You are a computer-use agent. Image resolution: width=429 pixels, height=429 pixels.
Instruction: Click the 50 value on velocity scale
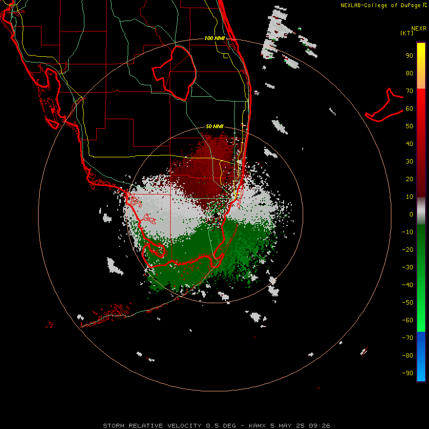[409, 126]
